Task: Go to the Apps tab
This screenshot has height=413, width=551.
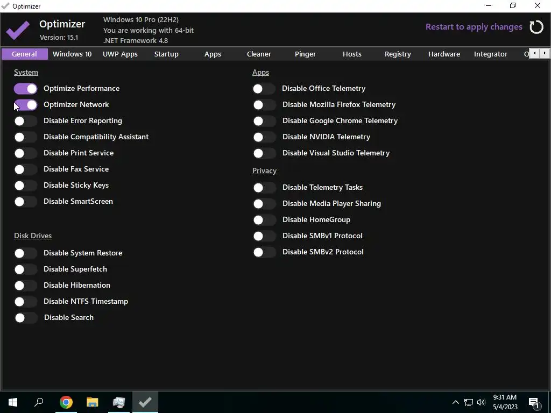Action: coord(213,54)
